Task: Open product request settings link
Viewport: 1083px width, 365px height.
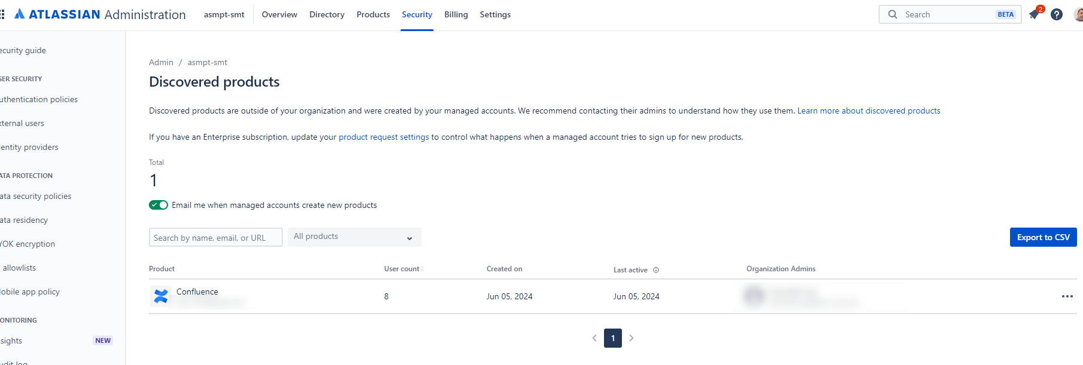Action: click(384, 137)
